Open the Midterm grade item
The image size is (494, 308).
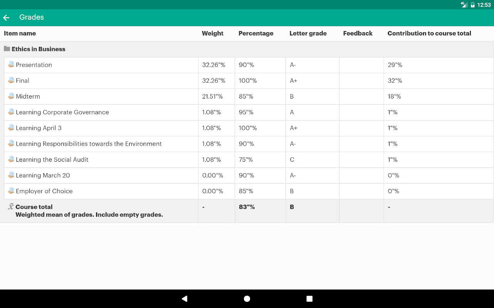coord(28,96)
